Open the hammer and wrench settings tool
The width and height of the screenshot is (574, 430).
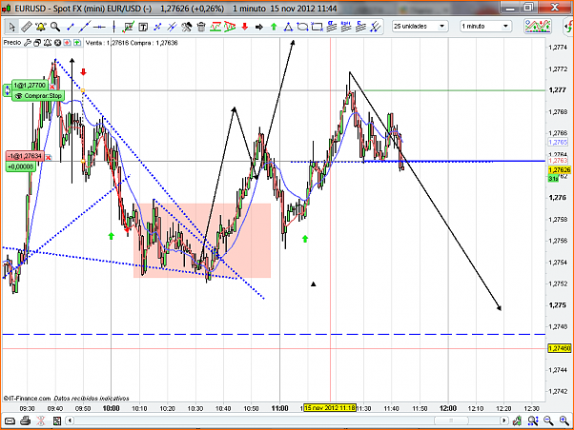(x=186, y=27)
